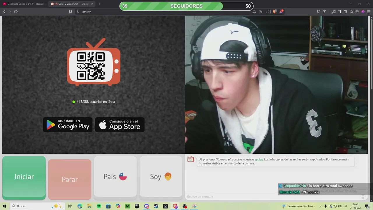Open the browser profile avatar
The width and height of the screenshot is (373, 210).
tap(363, 12)
